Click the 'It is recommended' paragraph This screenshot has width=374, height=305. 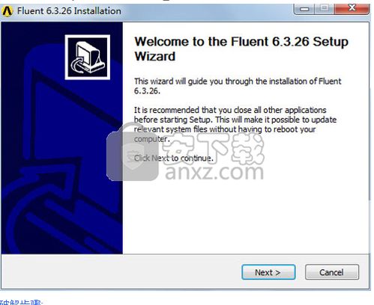click(x=235, y=124)
